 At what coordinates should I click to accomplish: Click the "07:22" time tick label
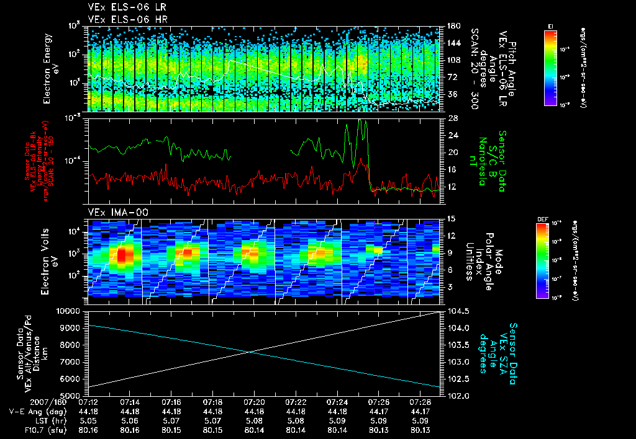(x=296, y=402)
